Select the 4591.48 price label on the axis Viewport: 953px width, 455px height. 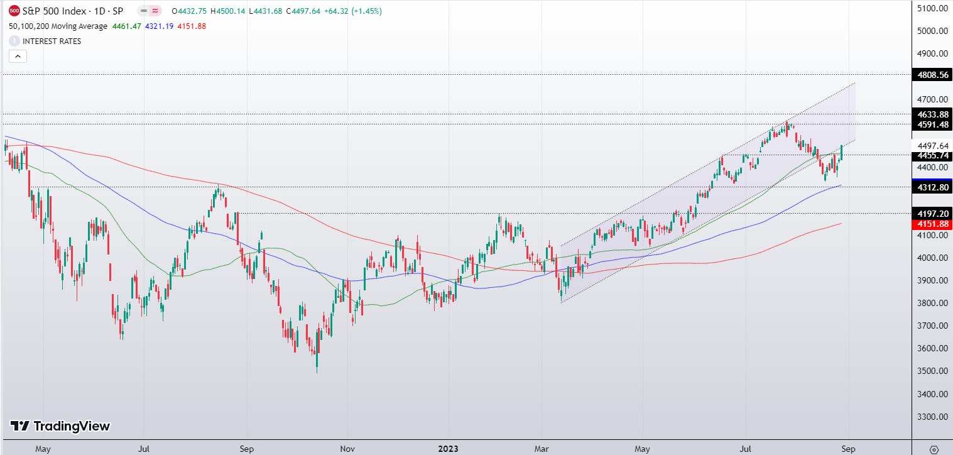[932, 124]
